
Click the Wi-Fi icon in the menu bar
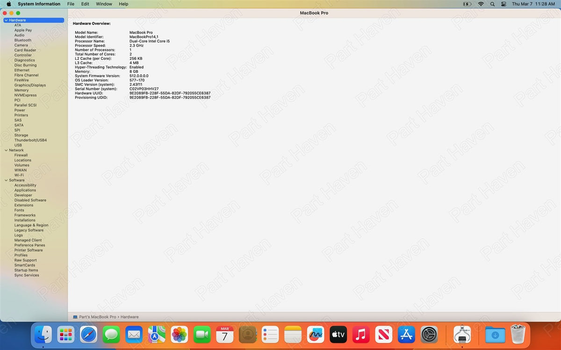[481, 4]
